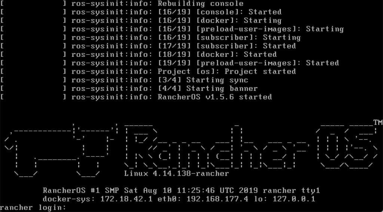
Task: Click the rancher login prompt
Action: pyautogui.click(x=33, y=208)
